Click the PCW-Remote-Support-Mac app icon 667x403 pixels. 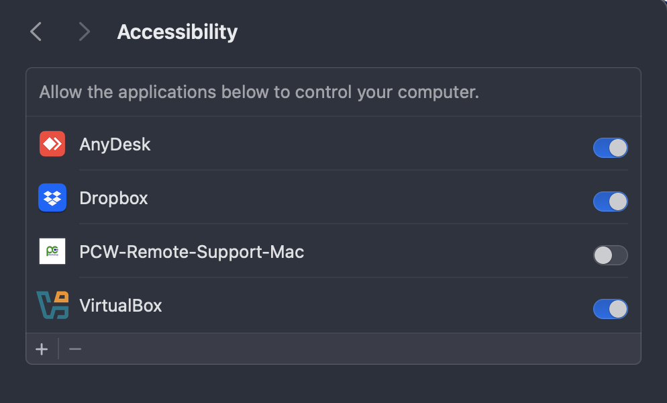[52, 251]
